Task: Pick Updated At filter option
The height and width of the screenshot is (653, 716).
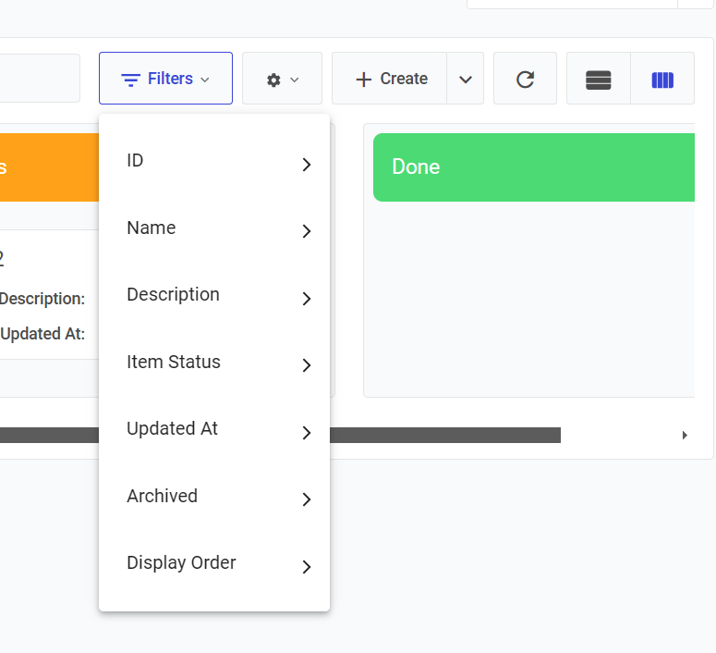Action: pos(213,429)
